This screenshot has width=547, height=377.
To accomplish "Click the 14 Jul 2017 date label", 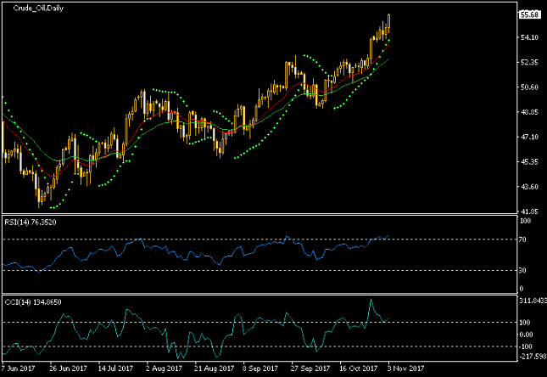I will pos(115,369).
